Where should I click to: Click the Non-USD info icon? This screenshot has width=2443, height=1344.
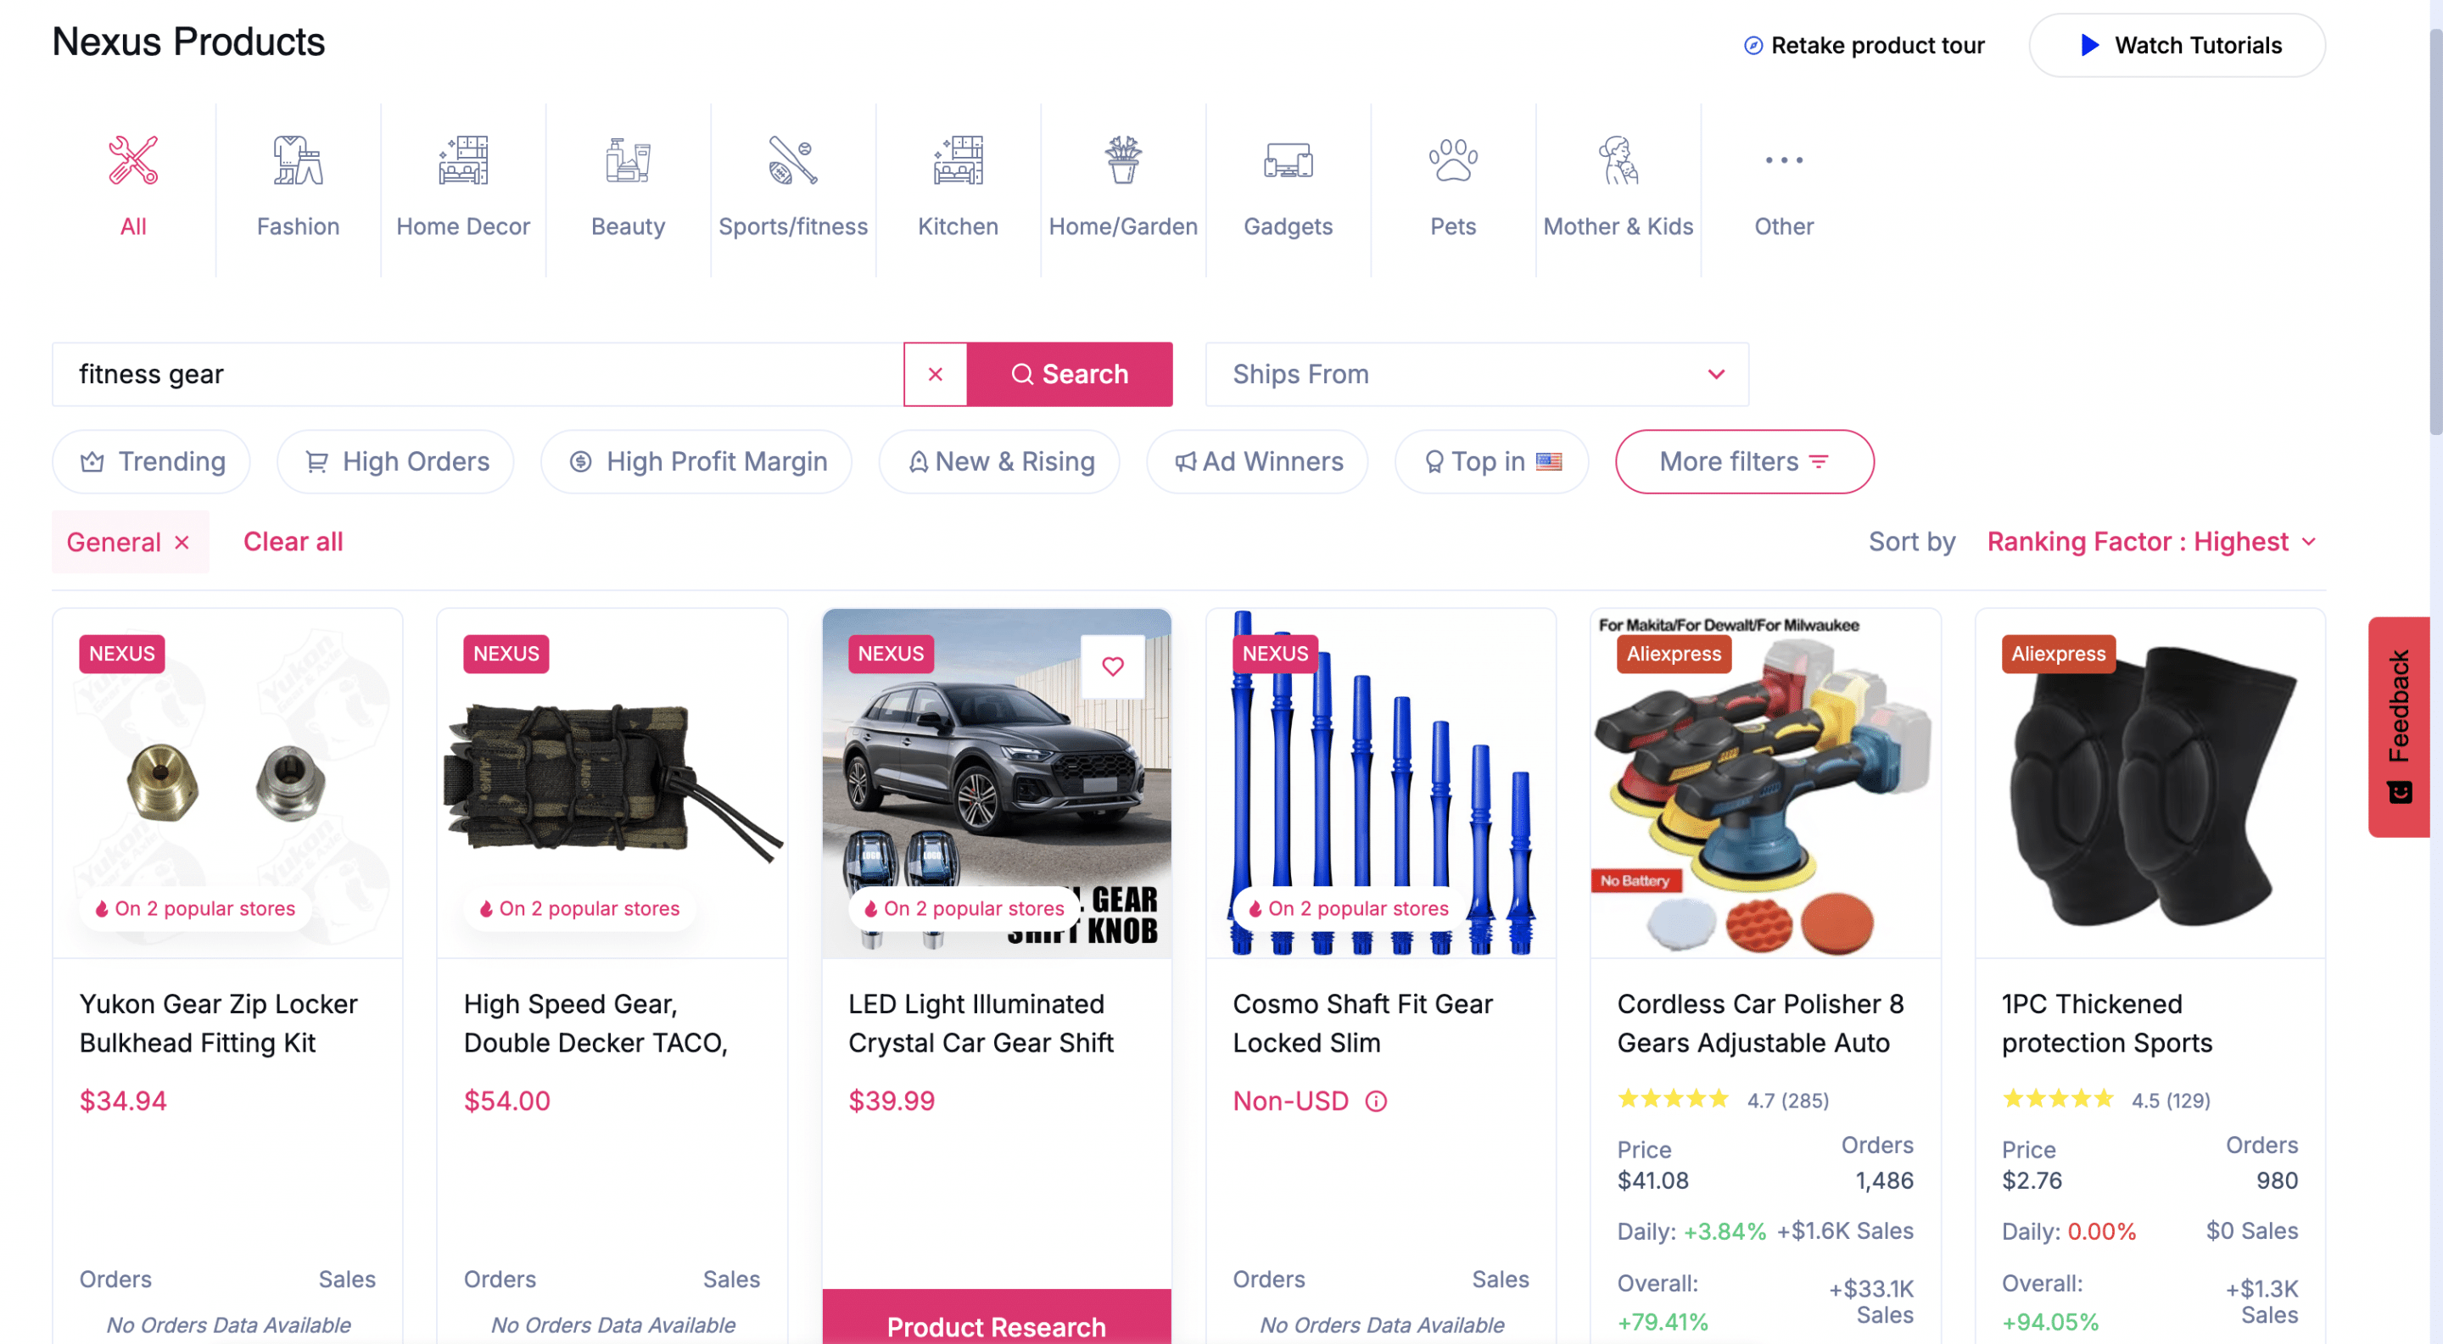[x=1375, y=1101]
